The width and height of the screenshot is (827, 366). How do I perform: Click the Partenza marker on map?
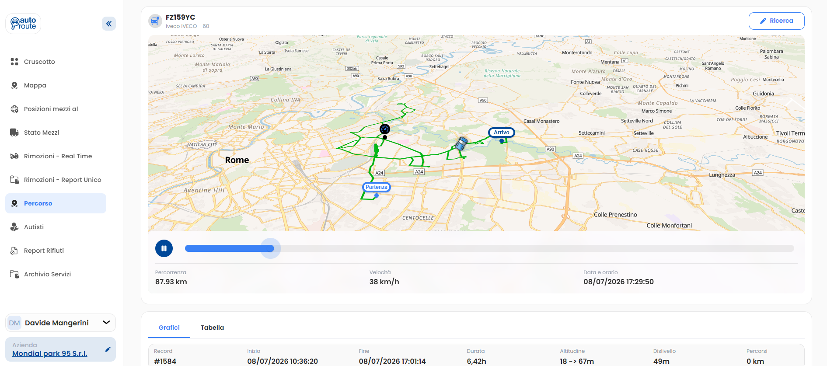(377, 187)
